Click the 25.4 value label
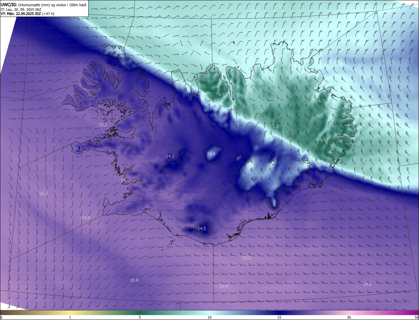This screenshot has width=419, height=320. click(224, 286)
